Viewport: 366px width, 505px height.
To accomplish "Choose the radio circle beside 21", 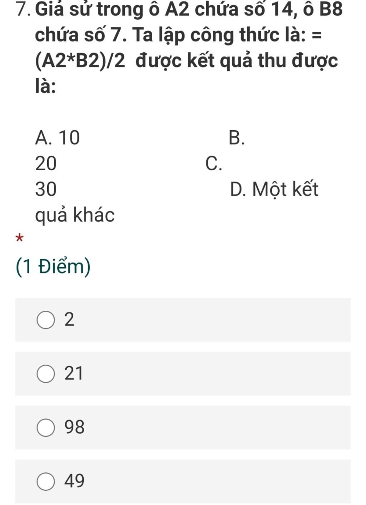I will (46, 374).
